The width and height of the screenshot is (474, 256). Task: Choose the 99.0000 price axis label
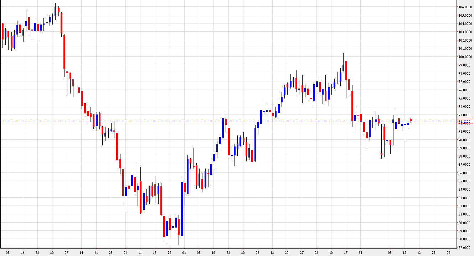coord(465,65)
